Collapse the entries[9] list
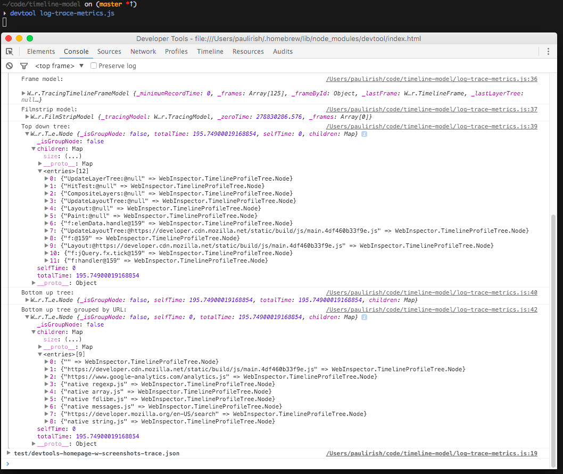Viewport: 563px width, 474px height. [40, 355]
